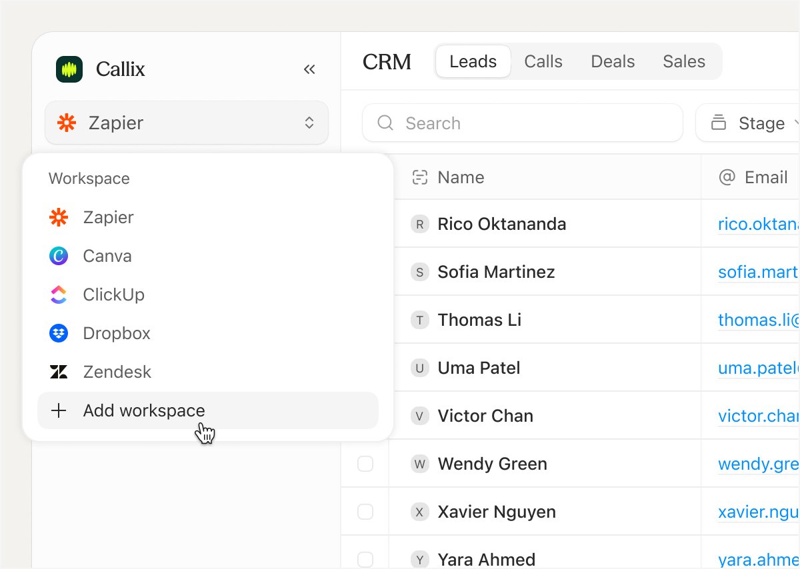Image resolution: width=800 pixels, height=569 pixels.
Task: Click the name Yara Ahmed
Action: [x=486, y=560]
